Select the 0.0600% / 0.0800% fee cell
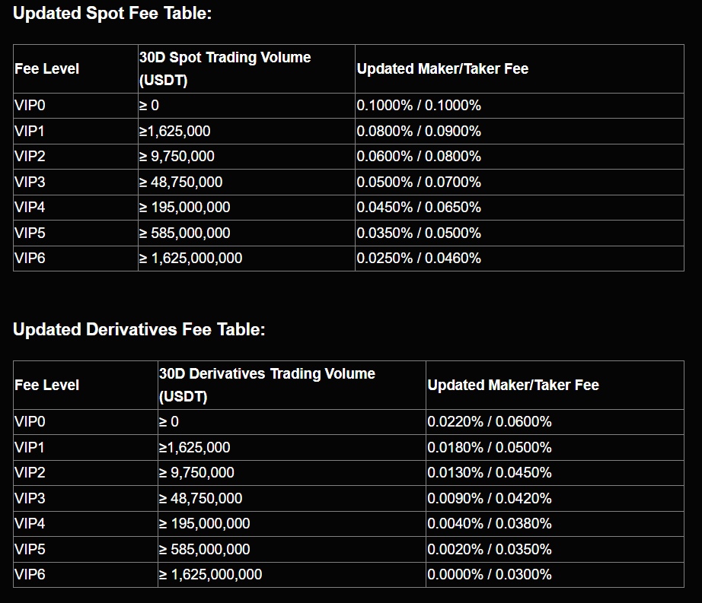The width and height of the screenshot is (702, 603). (419, 157)
